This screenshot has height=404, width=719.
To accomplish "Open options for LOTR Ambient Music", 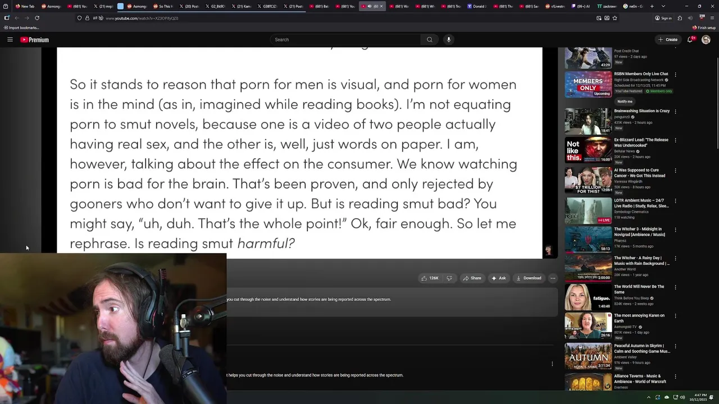I will tap(675, 201).
